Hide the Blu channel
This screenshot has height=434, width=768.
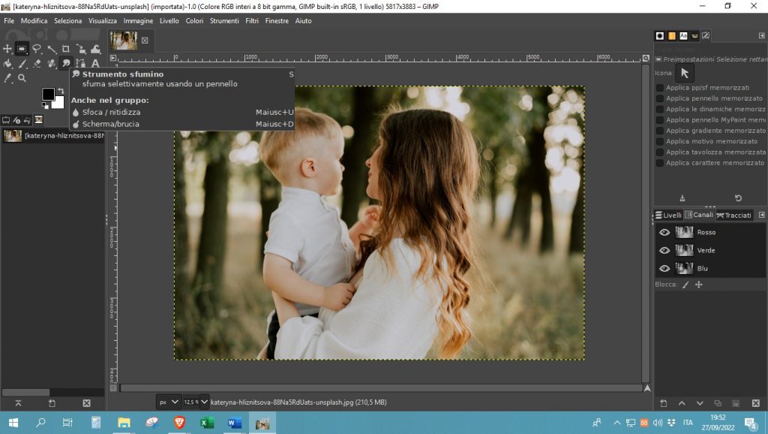663,268
